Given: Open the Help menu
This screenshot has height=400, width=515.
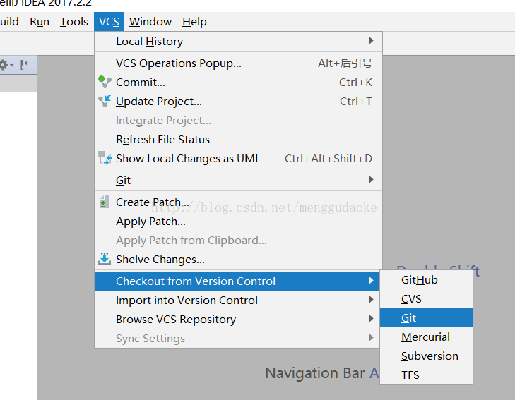Looking at the screenshot, I should click(194, 22).
